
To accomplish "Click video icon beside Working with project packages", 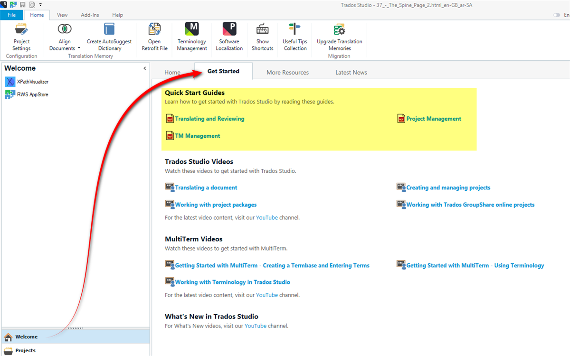I will pyautogui.click(x=170, y=205).
